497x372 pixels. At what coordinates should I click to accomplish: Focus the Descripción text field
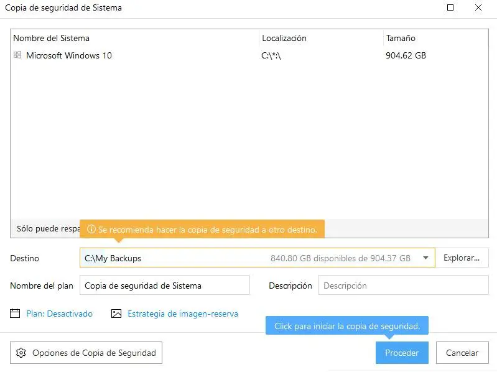tap(403, 286)
